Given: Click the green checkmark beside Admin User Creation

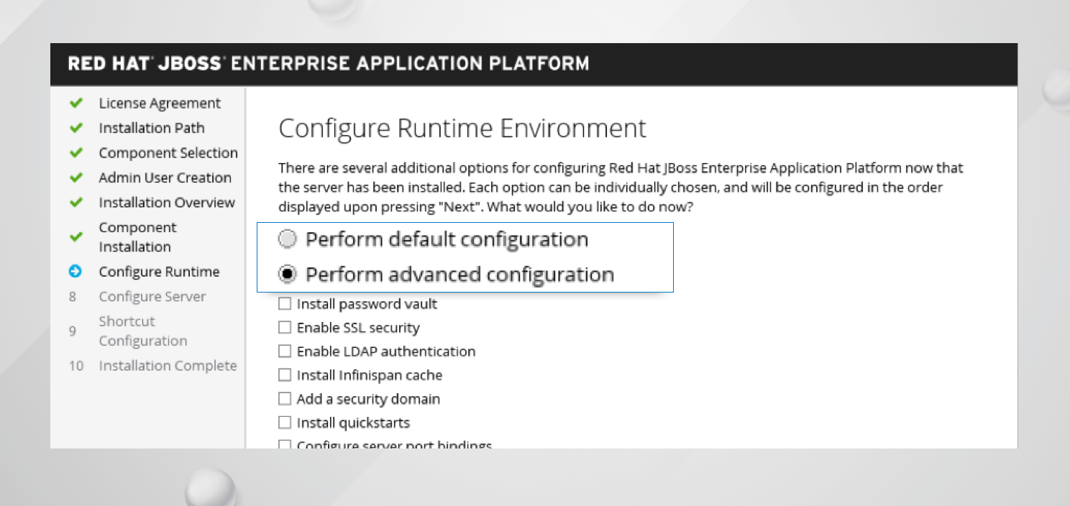Looking at the screenshot, I should 76,178.
